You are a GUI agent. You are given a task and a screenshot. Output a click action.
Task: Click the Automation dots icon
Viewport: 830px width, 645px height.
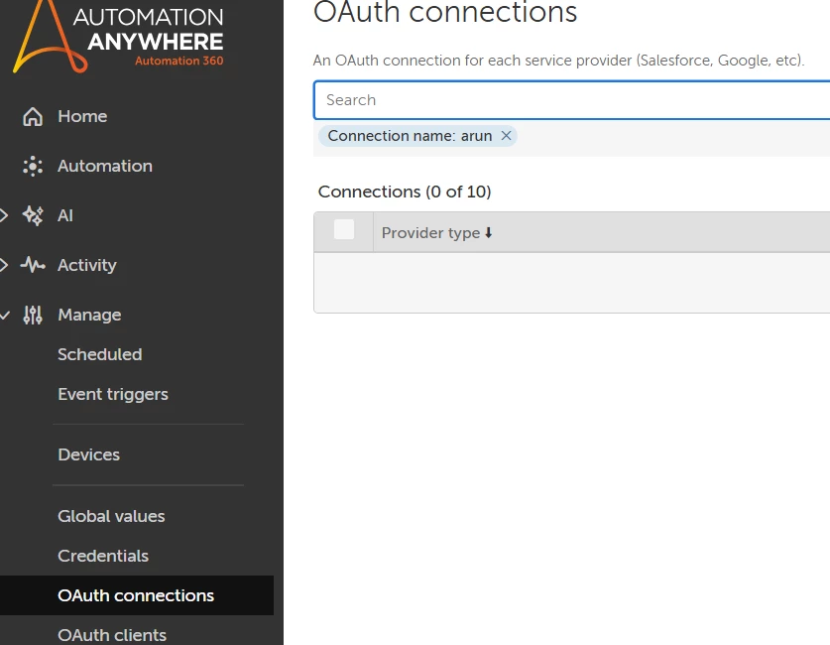pos(33,167)
